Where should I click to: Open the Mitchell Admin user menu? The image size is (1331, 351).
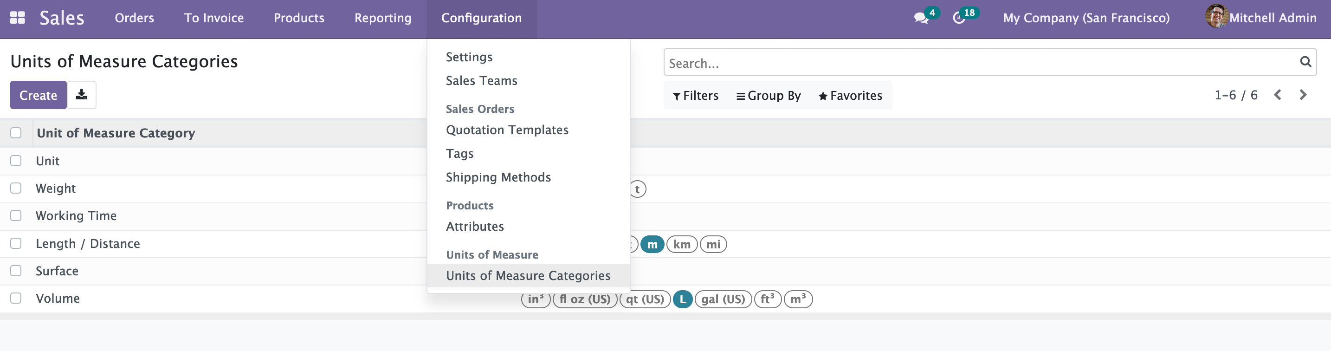pos(1260,18)
